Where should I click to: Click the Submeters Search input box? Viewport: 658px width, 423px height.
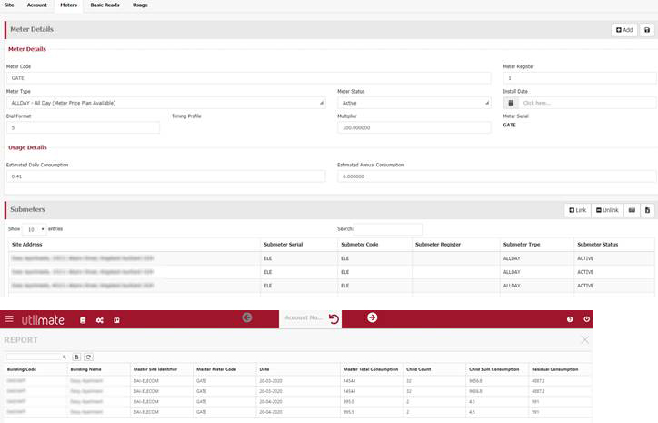point(388,229)
